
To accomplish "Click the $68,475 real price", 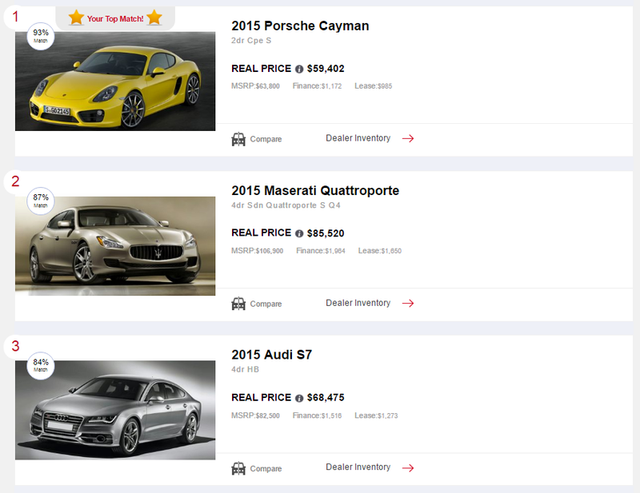I will [326, 398].
